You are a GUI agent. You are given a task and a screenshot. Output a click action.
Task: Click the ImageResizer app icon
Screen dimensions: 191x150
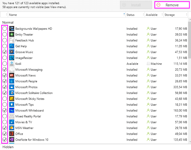12,58
